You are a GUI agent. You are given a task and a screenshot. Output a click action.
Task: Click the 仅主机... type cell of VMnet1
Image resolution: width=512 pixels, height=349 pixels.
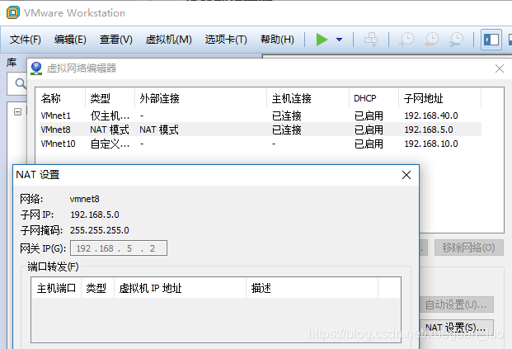pos(110,116)
